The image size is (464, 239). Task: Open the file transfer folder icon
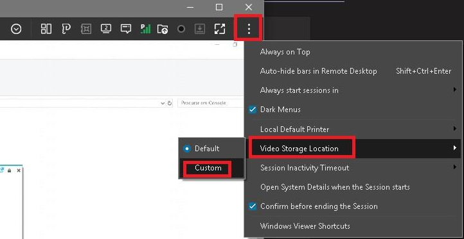163,29
